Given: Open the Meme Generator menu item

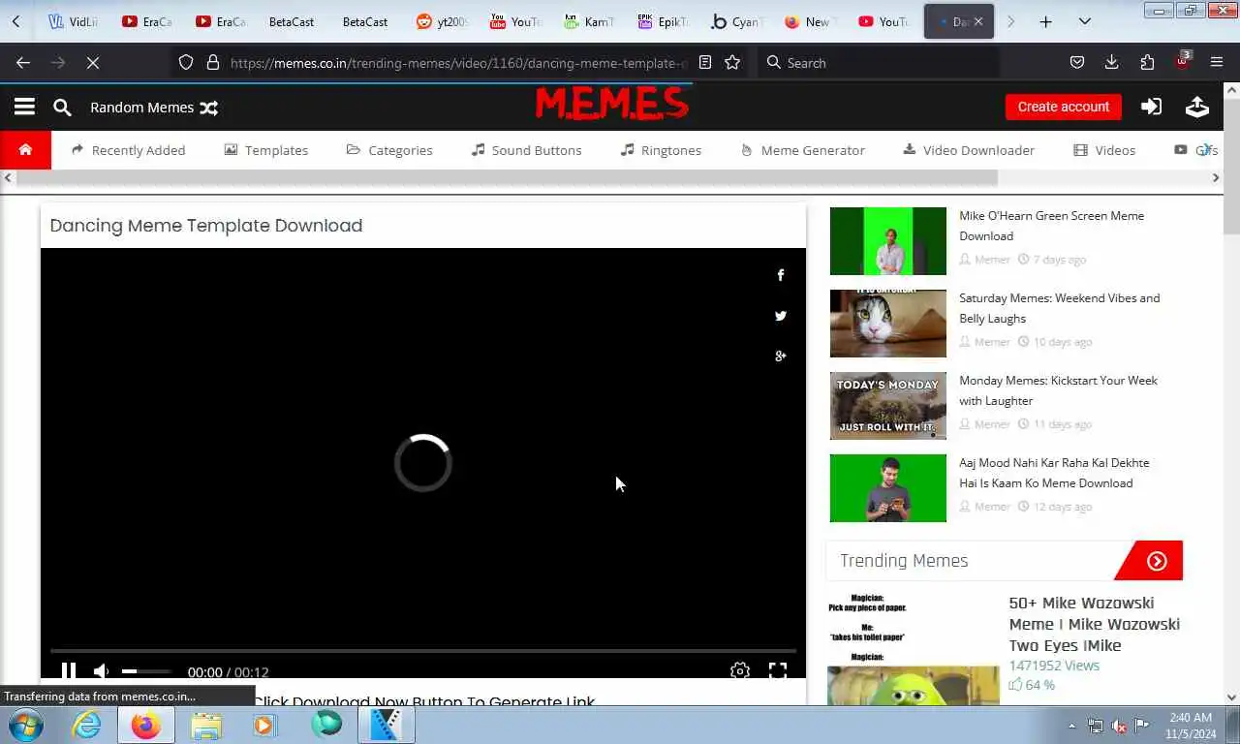Looking at the screenshot, I should (x=803, y=150).
